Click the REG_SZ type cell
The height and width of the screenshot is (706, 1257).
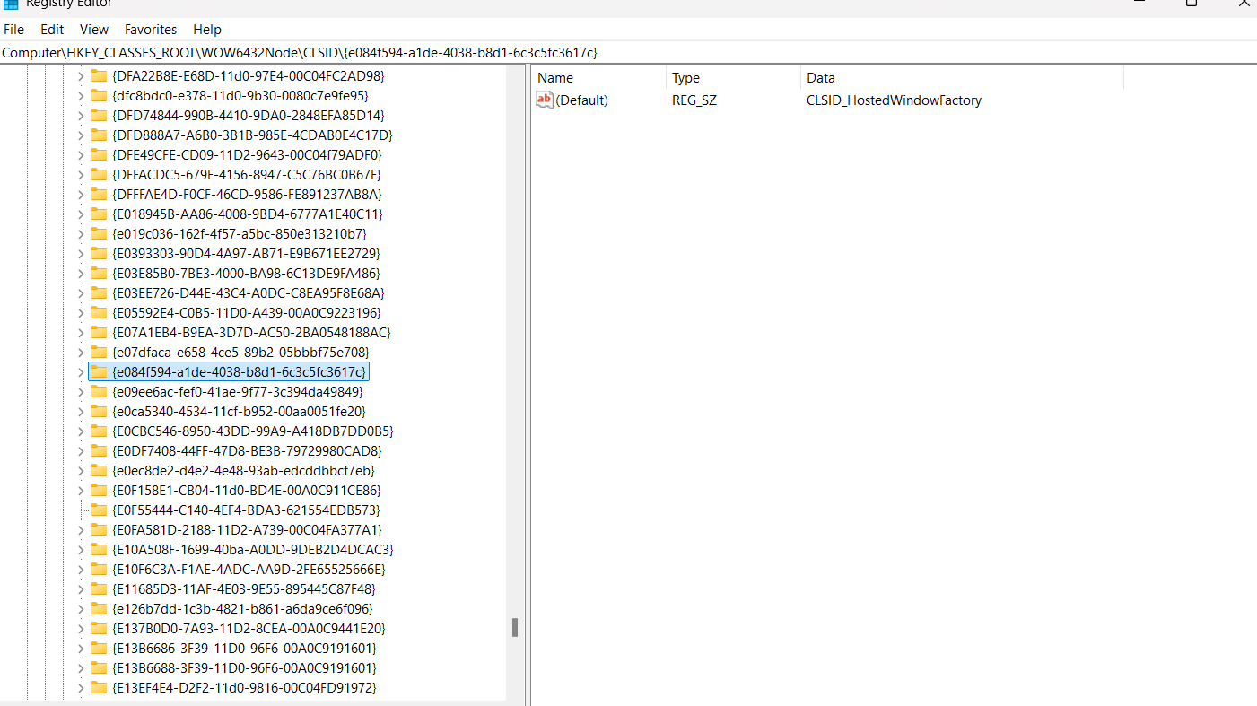pos(694,100)
